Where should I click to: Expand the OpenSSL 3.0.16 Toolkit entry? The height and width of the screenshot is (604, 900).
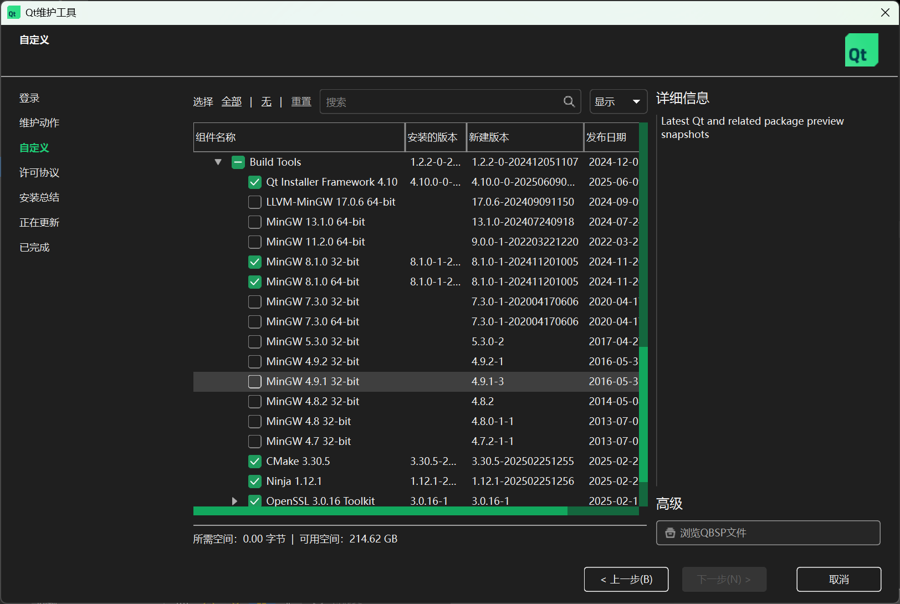point(233,501)
